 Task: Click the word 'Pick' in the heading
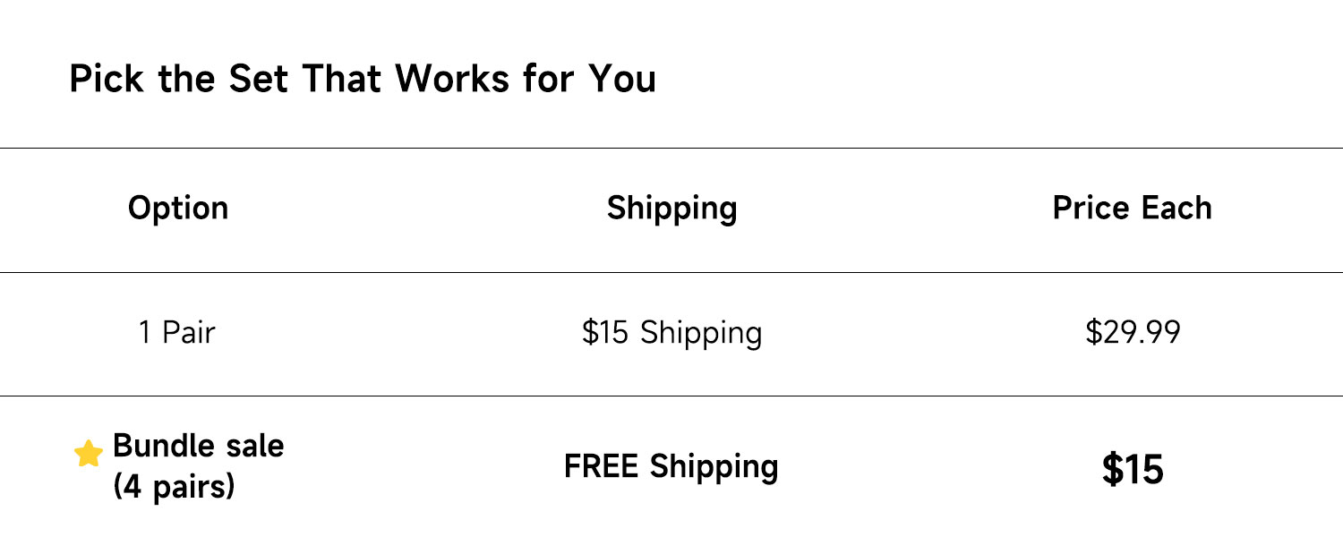pyautogui.click(x=107, y=80)
